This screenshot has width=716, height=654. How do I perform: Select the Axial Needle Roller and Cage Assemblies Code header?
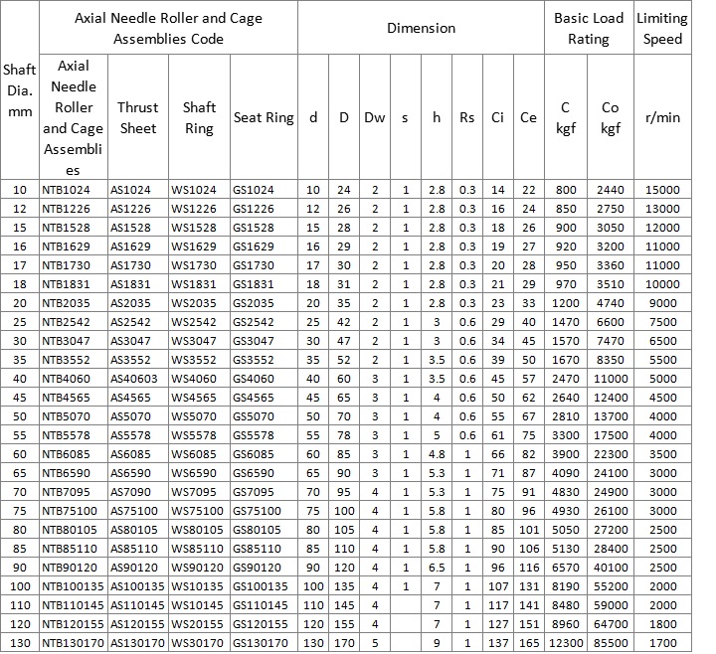click(168, 28)
